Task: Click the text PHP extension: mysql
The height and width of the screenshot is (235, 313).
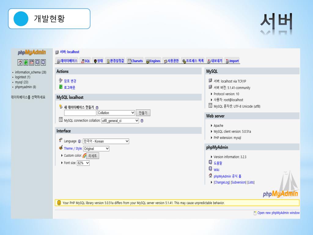Action: pos(227,138)
